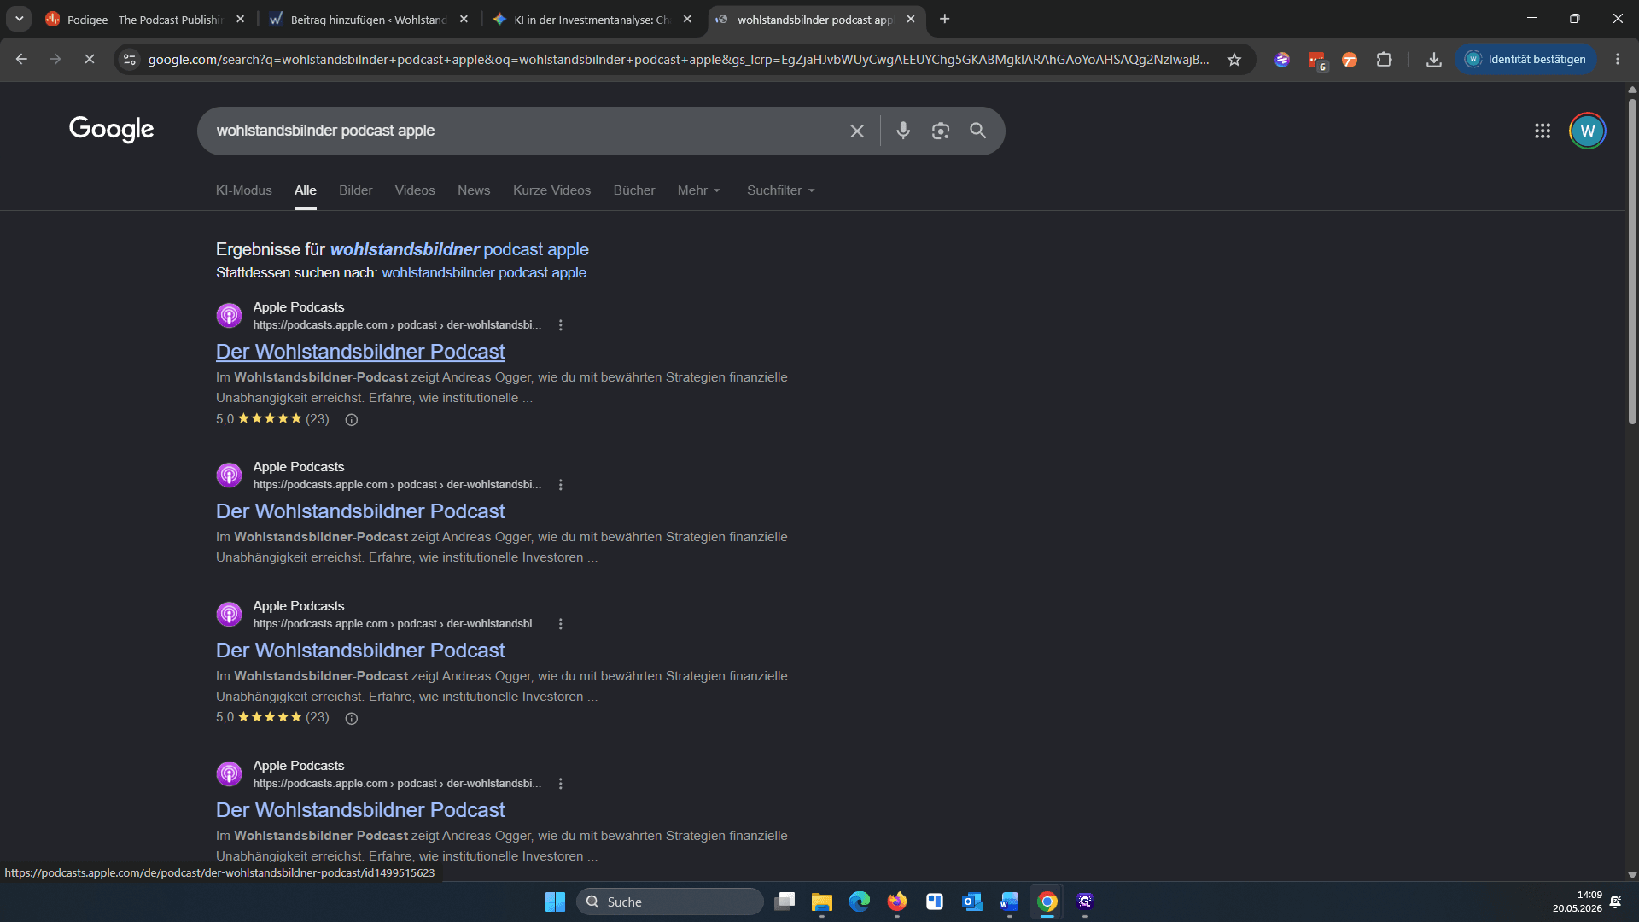Open a new browser tab
Screen dimensions: 1639x922
tap(944, 19)
